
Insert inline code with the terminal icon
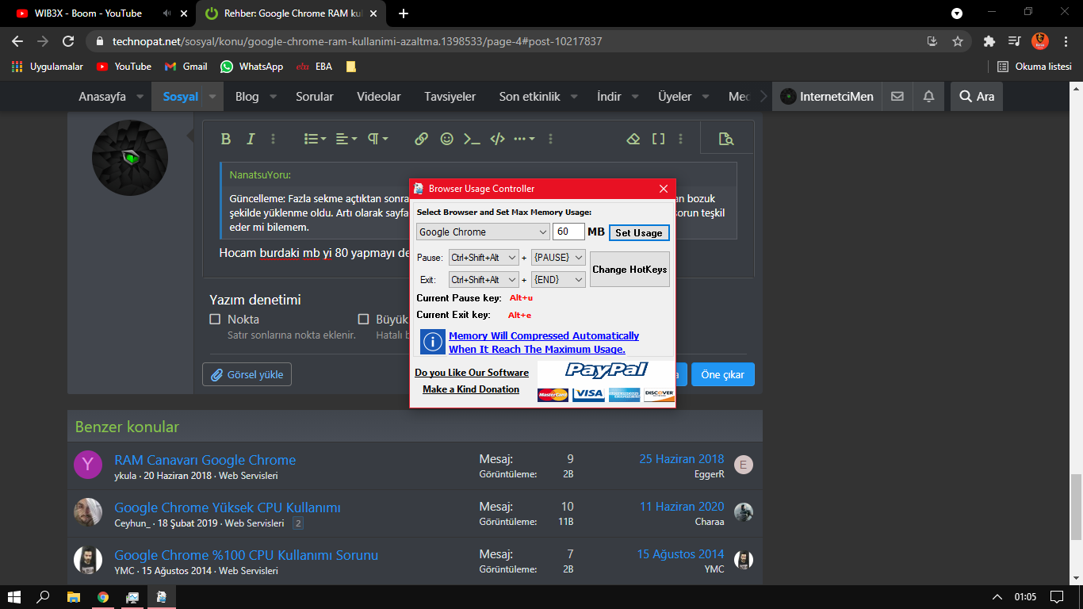point(472,139)
